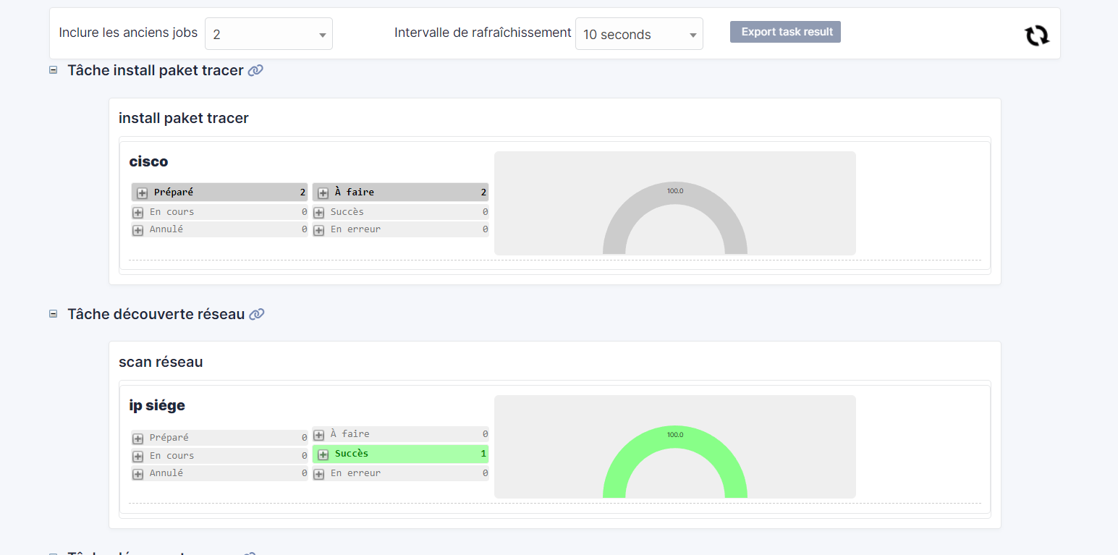The height and width of the screenshot is (555, 1118).
Task: Expand the À faire row under cisco
Action: click(323, 192)
